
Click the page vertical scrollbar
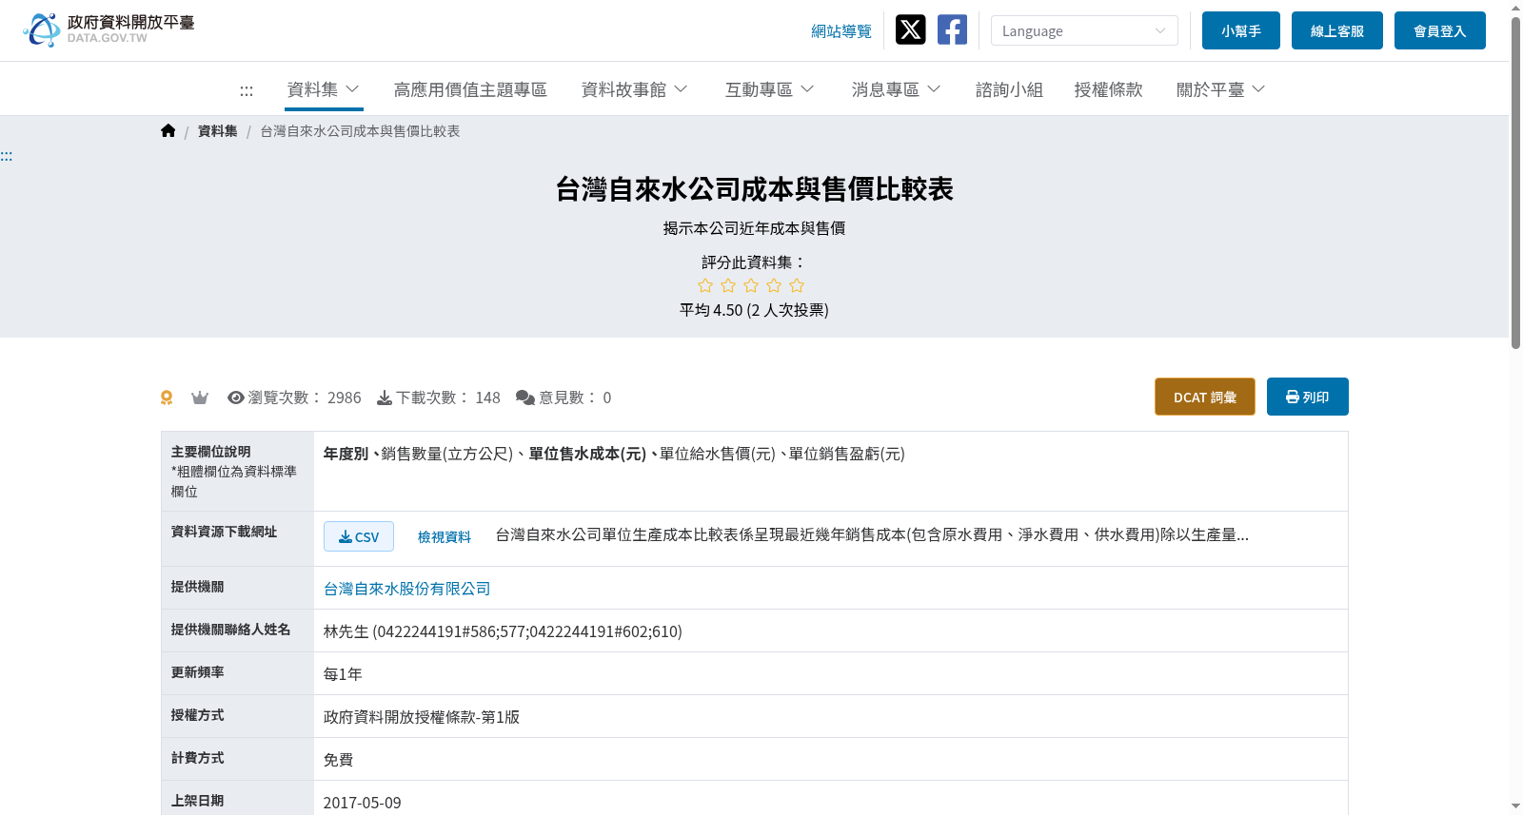(1515, 181)
